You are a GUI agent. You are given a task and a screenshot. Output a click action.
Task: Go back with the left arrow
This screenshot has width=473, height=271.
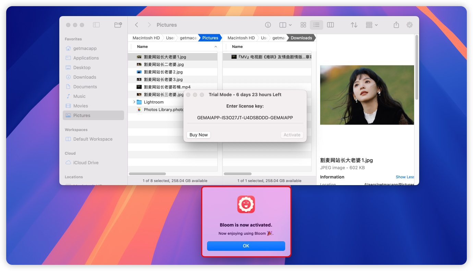[136, 25]
